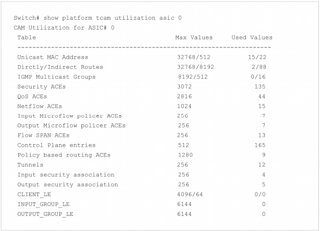Click the Input Microflow policer ACEs label

coord(69,116)
